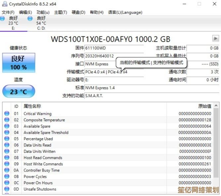Screen dimensions: 221x196
Task: Select the Available Spare Threshold attribute name
Action: (46, 132)
